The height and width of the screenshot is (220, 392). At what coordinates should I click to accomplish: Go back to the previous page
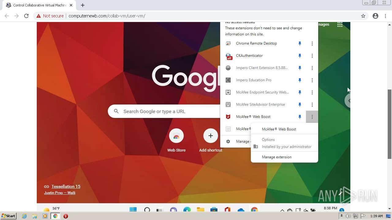(7, 16)
